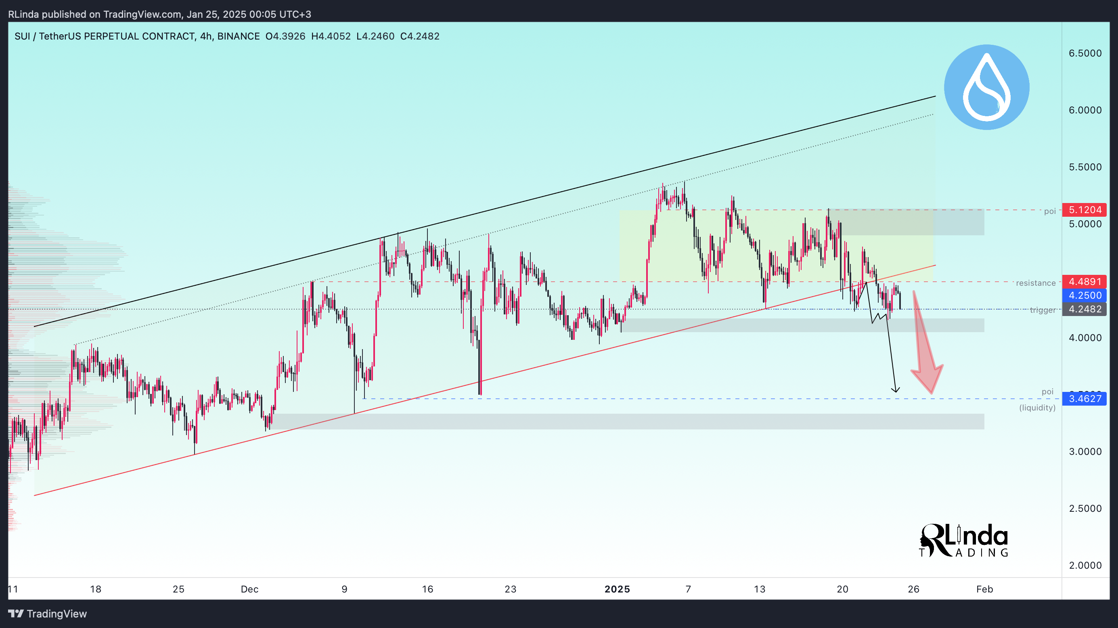Click the '20' date axis label

tap(842, 589)
